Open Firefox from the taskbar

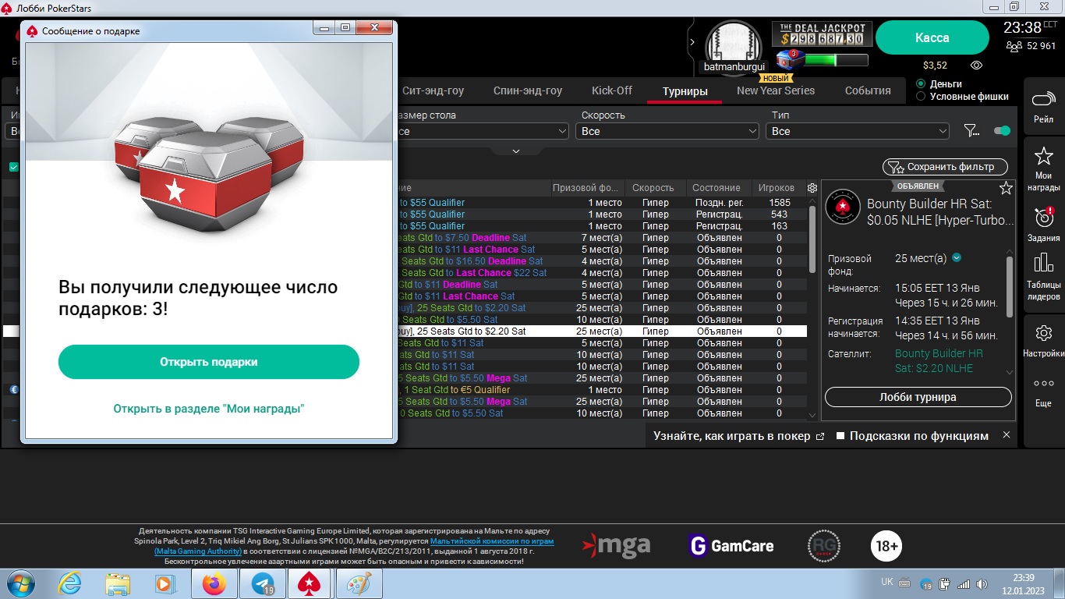coord(213,583)
